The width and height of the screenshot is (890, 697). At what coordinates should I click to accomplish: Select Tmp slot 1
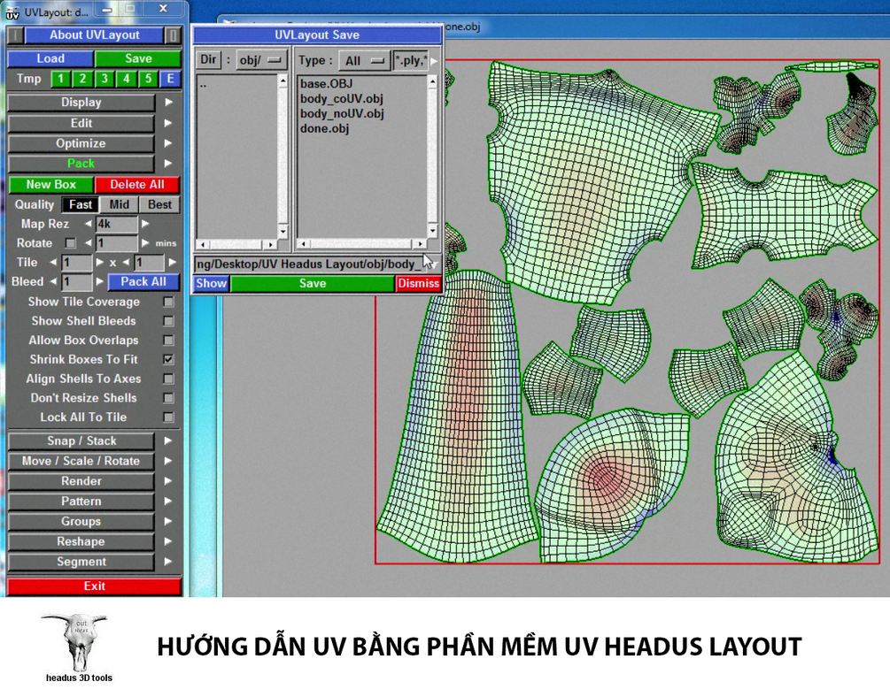[59, 78]
